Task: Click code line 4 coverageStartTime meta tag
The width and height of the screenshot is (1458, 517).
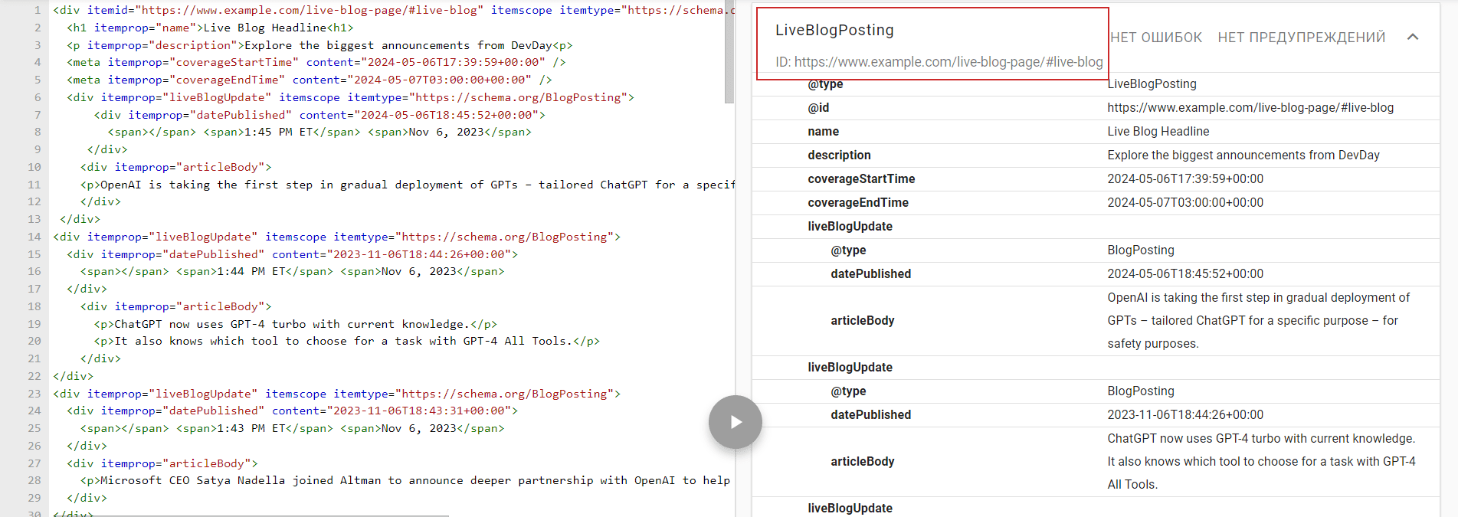Action: pos(316,62)
